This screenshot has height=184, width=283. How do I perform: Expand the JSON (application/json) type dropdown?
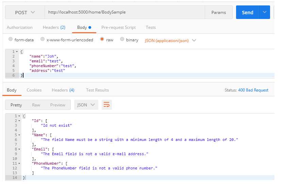tap(170, 40)
